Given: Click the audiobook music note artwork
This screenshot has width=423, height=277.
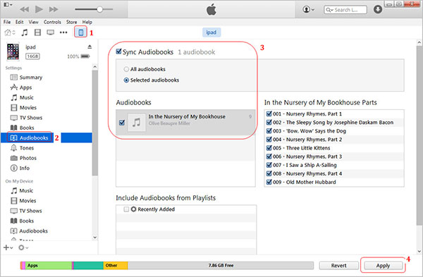Looking at the screenshot, I should pos(137,123).
